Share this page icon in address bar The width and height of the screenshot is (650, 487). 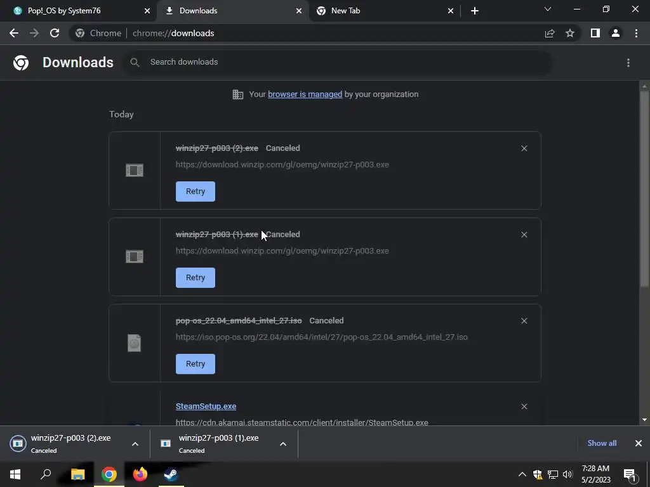click(x=550, y=33)
